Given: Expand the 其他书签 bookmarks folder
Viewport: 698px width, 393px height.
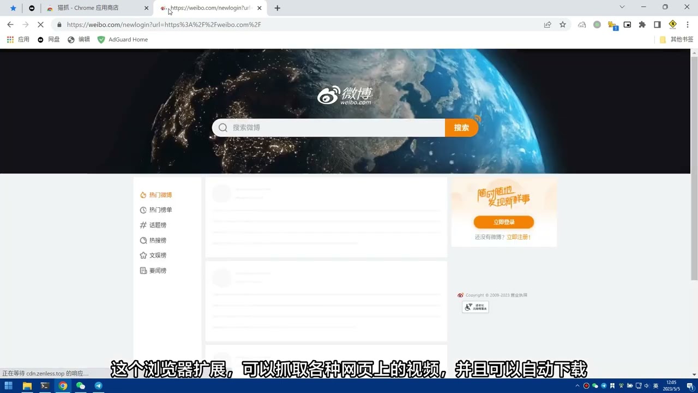Looking at the screenshot, I should pyautogui.click(x=676, y=39).
